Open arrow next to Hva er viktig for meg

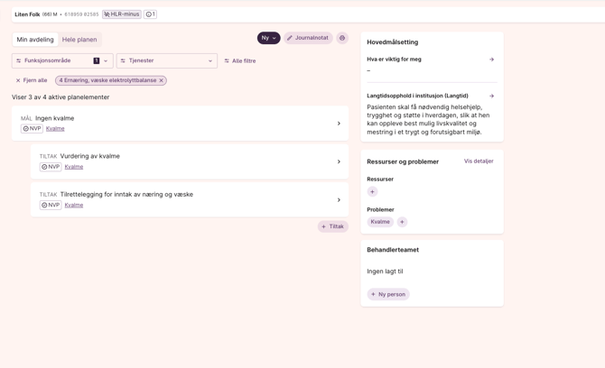491,60
